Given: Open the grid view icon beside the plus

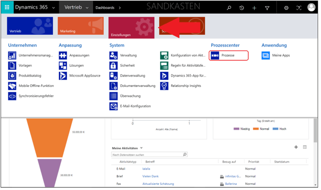Looking at the screenshot, I should [305, 147].
